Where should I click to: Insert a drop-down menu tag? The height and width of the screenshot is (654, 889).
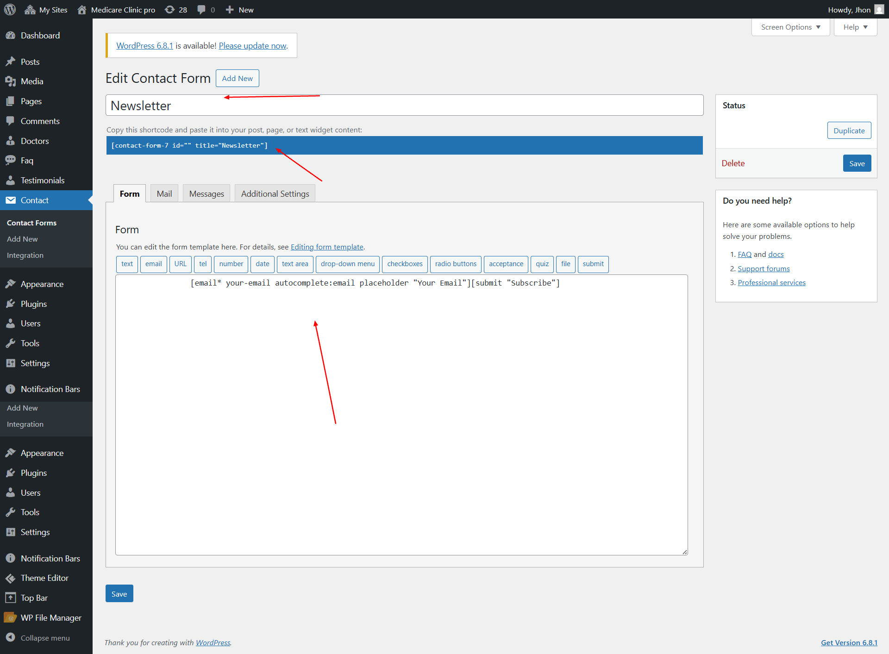click(348, 264)
